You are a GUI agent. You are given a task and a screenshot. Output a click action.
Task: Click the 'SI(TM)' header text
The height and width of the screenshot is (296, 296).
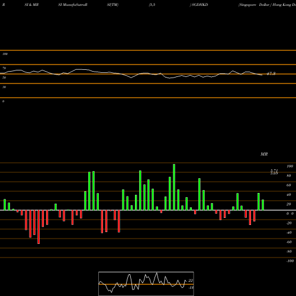(112, 5)
